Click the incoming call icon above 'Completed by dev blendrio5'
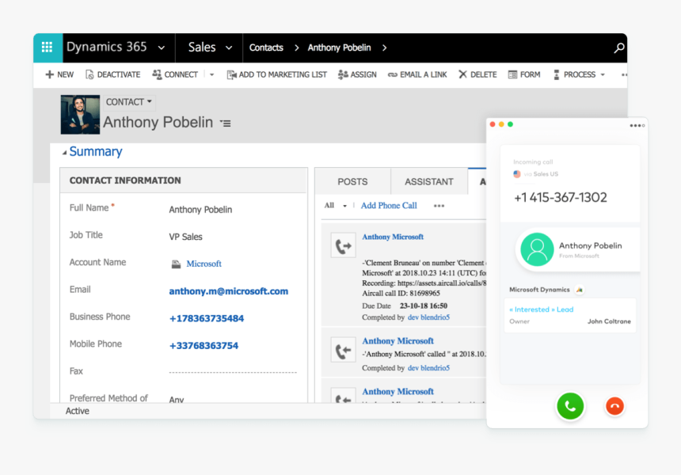Screen dimensions: 681x475 pyautogui.click(x=343, y=350)
